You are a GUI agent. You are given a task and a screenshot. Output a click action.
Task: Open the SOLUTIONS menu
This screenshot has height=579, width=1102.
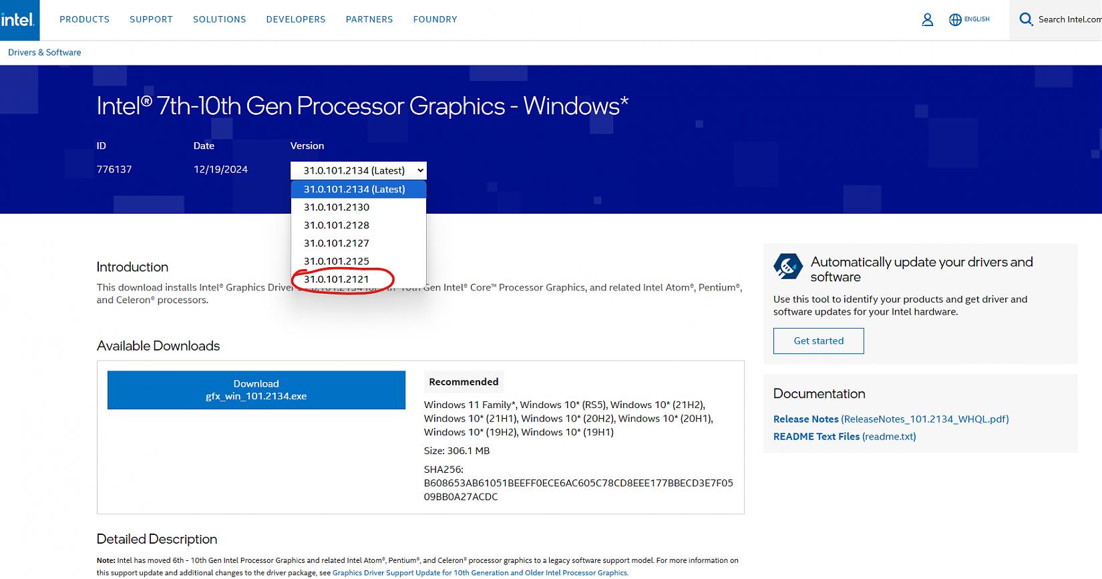coord(220,19)
